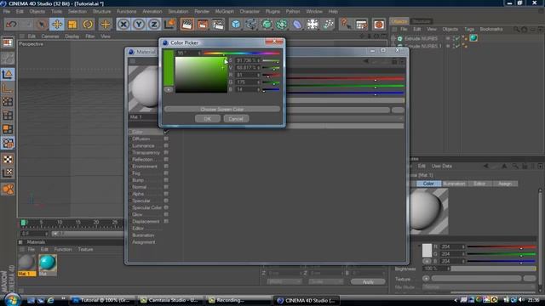Cancel the Color Picker dialog
This screenshot has height=306, width=545.
pos(236,119)
